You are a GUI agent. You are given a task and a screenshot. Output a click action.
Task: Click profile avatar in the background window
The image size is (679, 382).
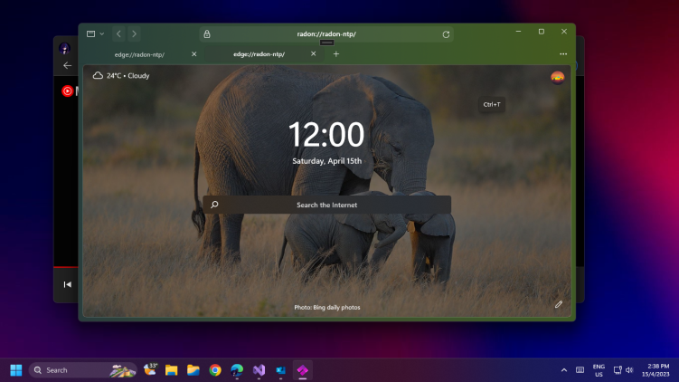point(65,48)
